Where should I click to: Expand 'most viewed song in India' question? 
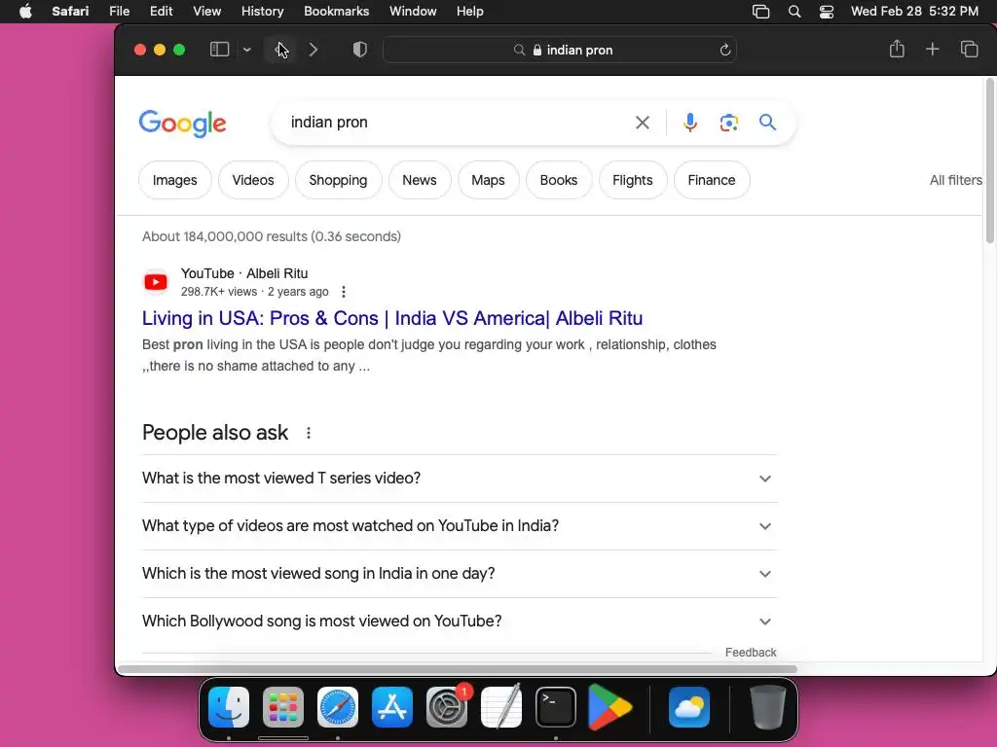(460, 574)
